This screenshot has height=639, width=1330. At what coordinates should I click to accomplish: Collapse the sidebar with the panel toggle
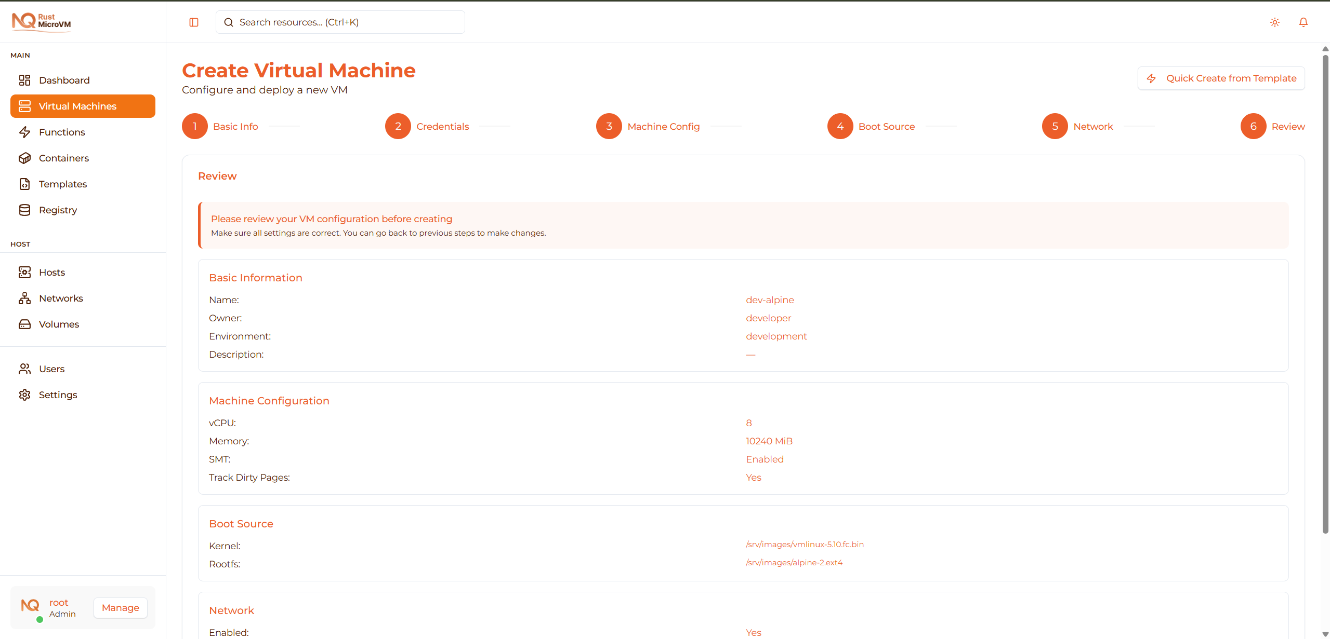193,22
